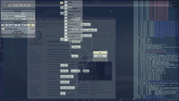
Task: Select the nic_router component node
Action: 75,71
